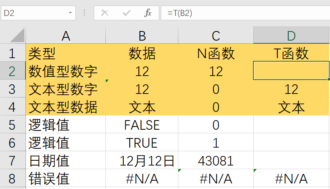330x189 pixels.
Task: Click cell C5 in the FALSE row
Action: [216, 125]
